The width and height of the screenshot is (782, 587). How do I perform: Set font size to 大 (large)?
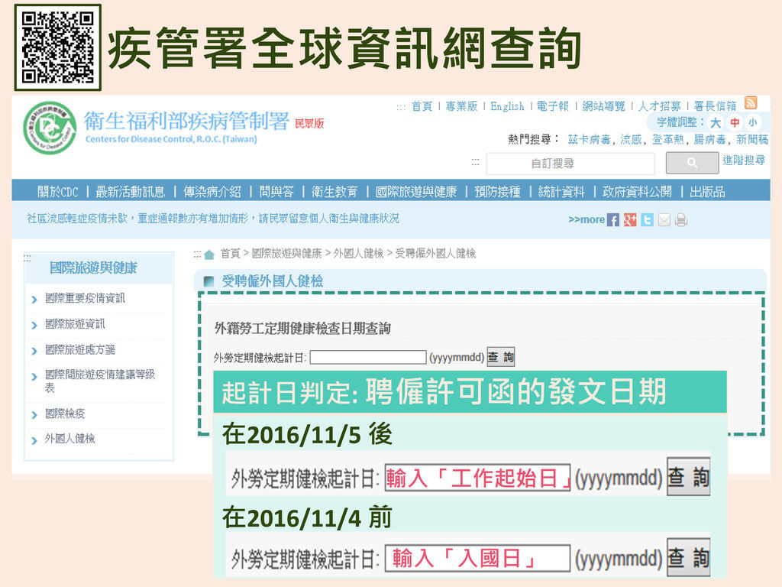pyautogui.click(x=716, y=123)
